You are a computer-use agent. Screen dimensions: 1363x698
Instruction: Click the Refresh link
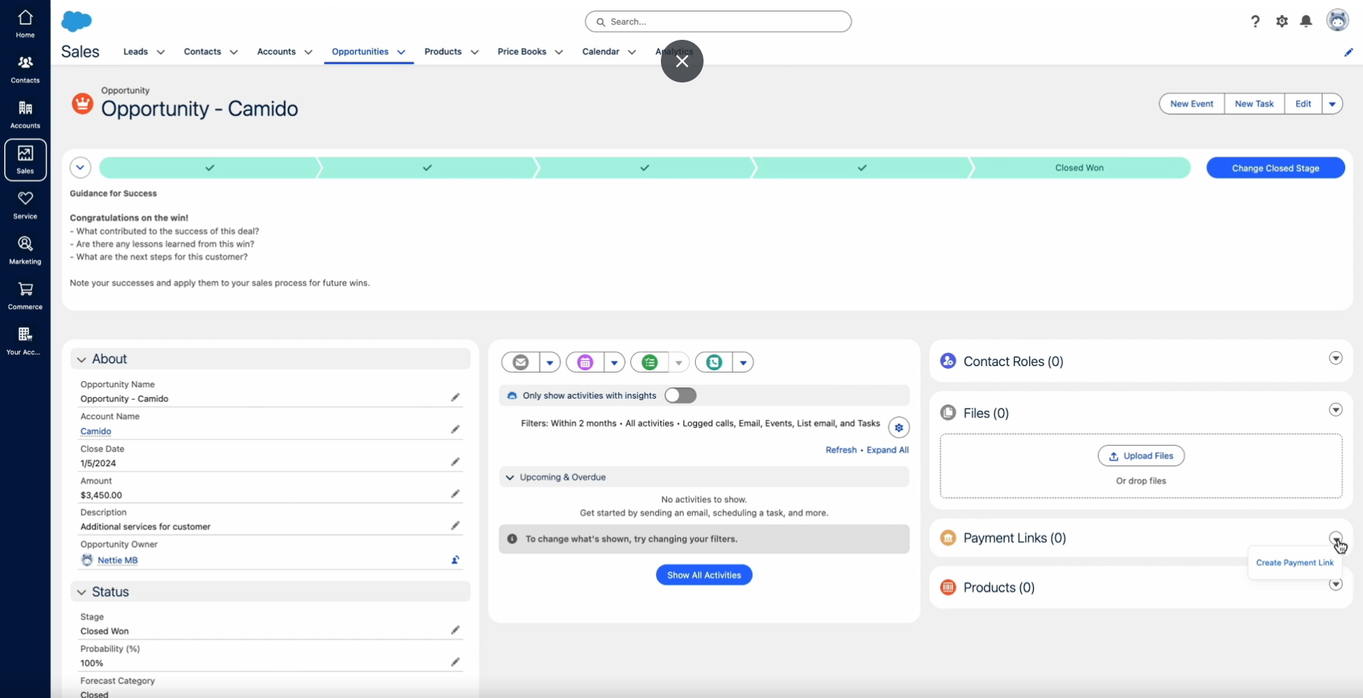pyautogui.click(x=841, y=450)
